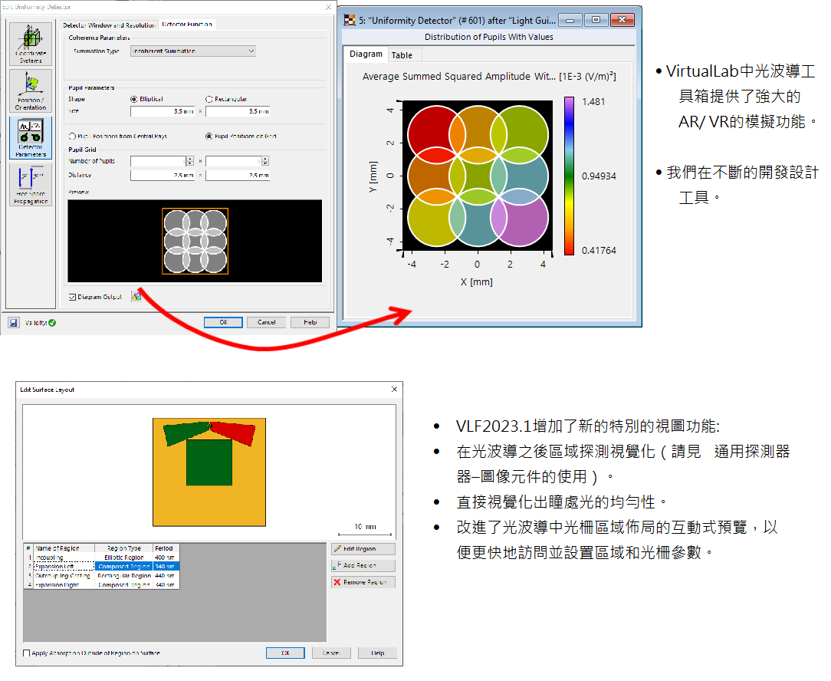Open the Detector Parameters sidebar icon
This screenshot has height=681, width=831.
tap(31, 137)
